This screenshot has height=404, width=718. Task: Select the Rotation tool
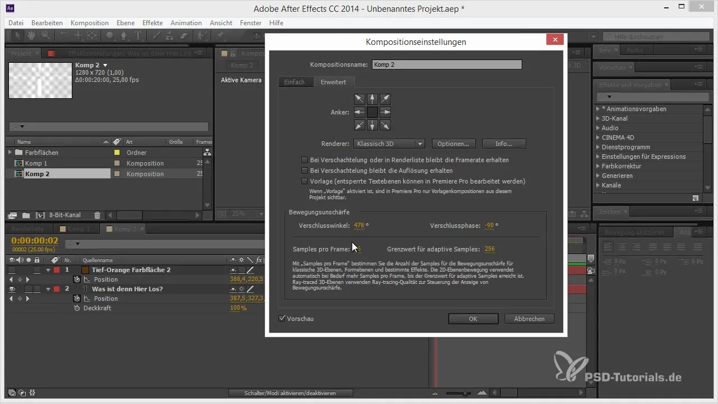(63, 36)
